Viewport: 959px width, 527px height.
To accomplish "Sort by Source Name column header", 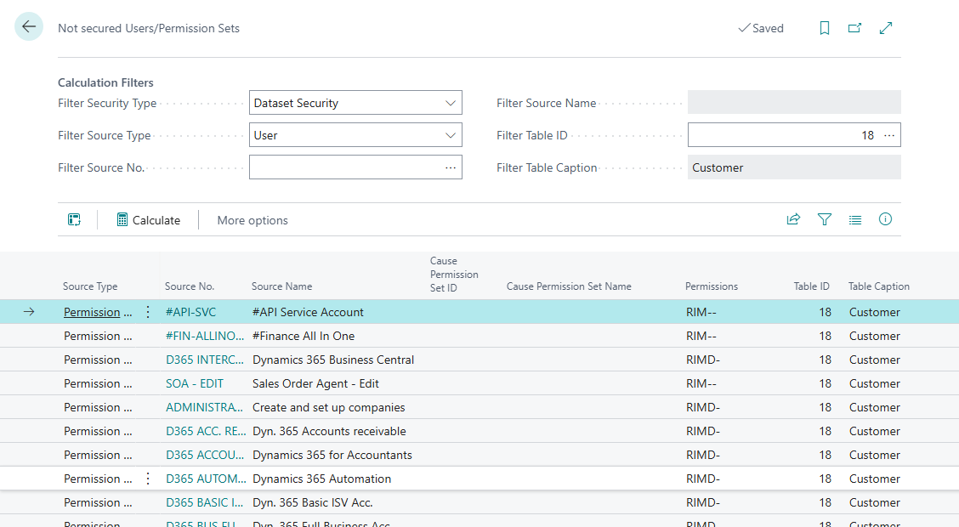I will tap(282, 286).
